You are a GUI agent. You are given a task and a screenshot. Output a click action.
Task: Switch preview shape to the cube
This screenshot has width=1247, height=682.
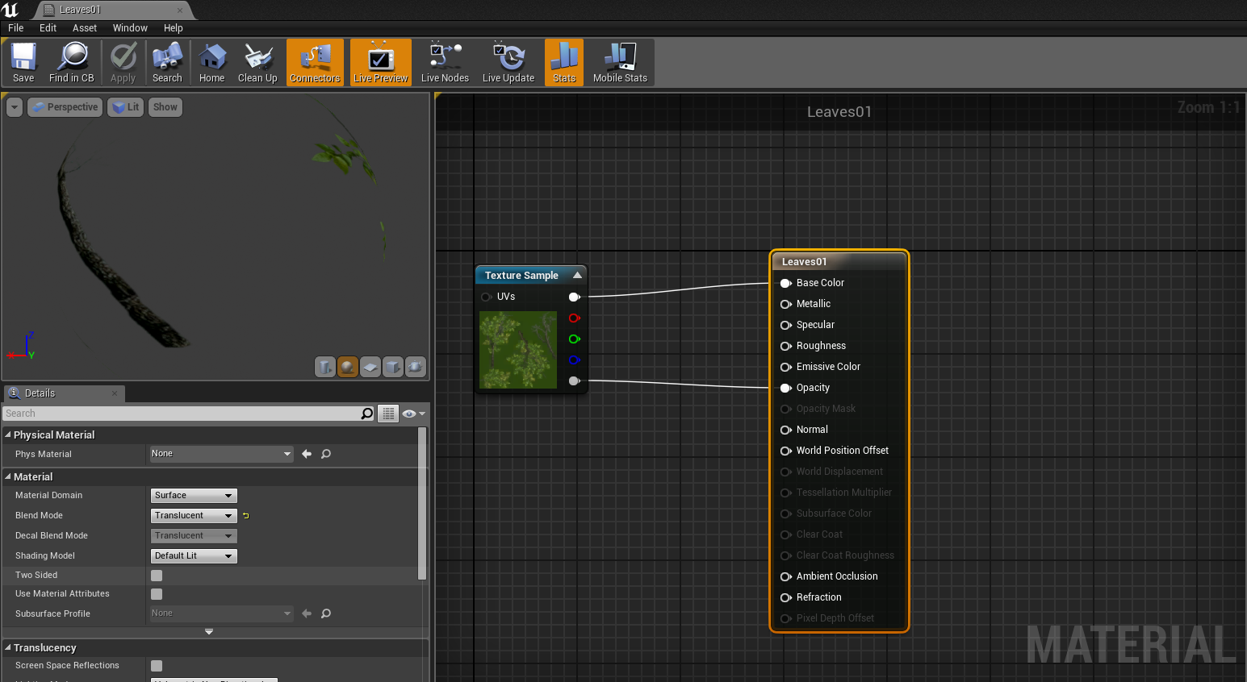[x=392, y=367]
